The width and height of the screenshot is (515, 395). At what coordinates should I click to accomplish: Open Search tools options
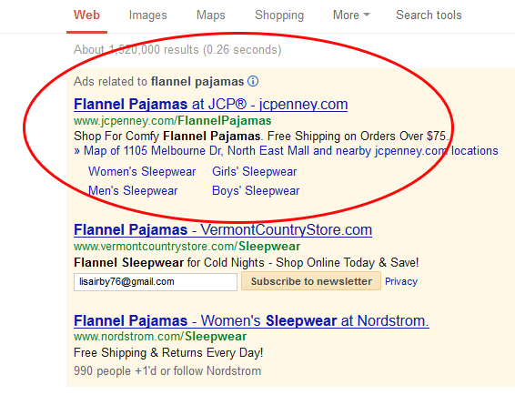429,15
